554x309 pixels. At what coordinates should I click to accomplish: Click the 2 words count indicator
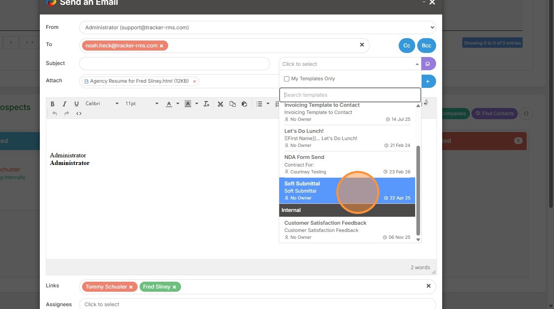(x=420, y=268)
